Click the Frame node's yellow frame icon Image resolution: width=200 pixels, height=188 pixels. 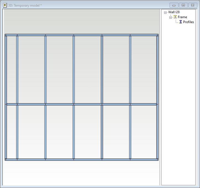coord(175,17)
